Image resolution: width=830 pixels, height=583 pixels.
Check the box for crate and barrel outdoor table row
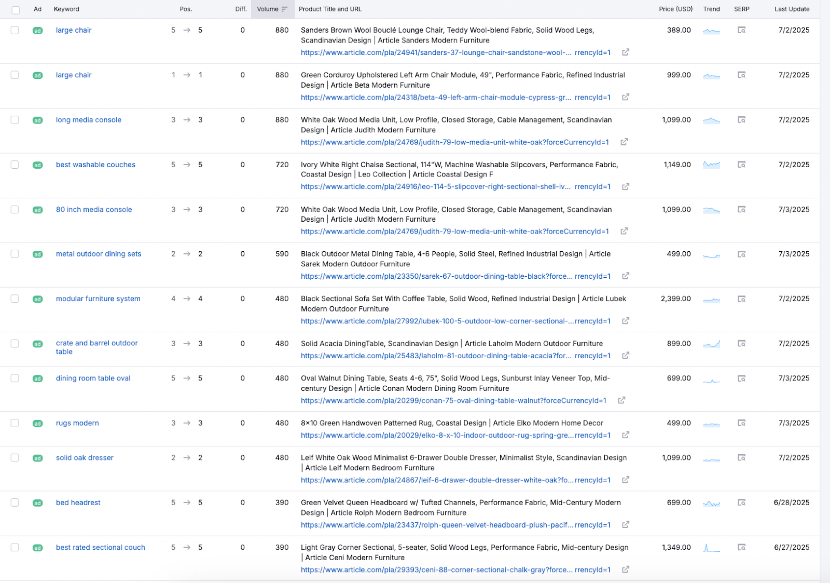click(15, 344)
